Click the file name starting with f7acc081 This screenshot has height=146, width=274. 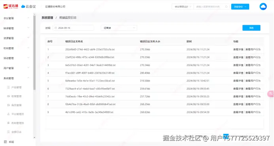[90, 73]
